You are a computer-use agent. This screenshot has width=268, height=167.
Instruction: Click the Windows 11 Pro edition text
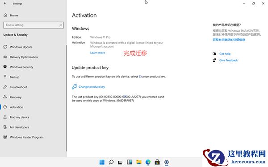[100, 37]
